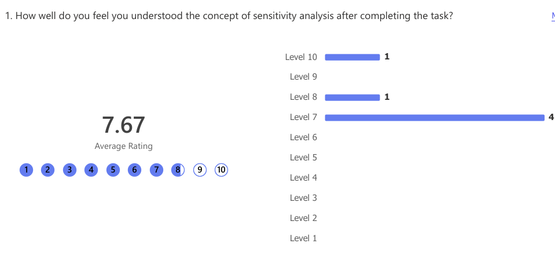Select rating circle number 5
Viewport: 555px width, 262px height.
pos(113,170)
